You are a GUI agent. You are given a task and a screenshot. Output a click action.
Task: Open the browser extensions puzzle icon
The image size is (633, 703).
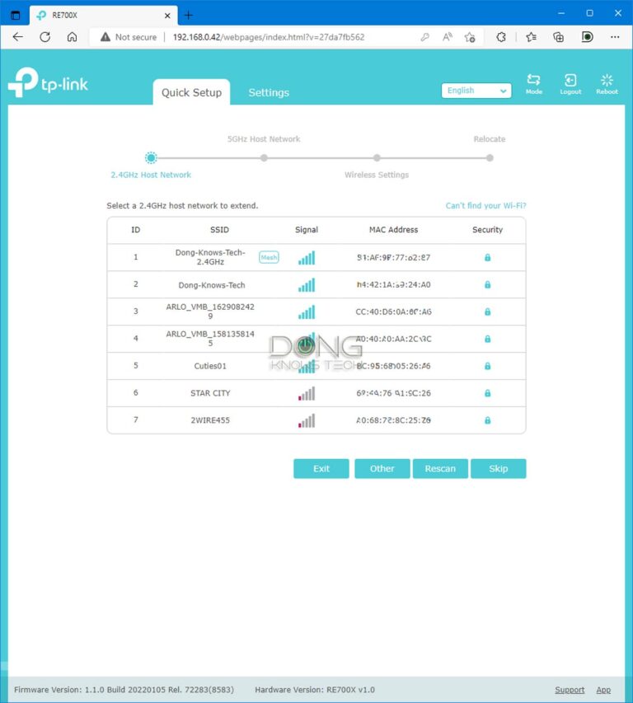click(x=500, y=37)
